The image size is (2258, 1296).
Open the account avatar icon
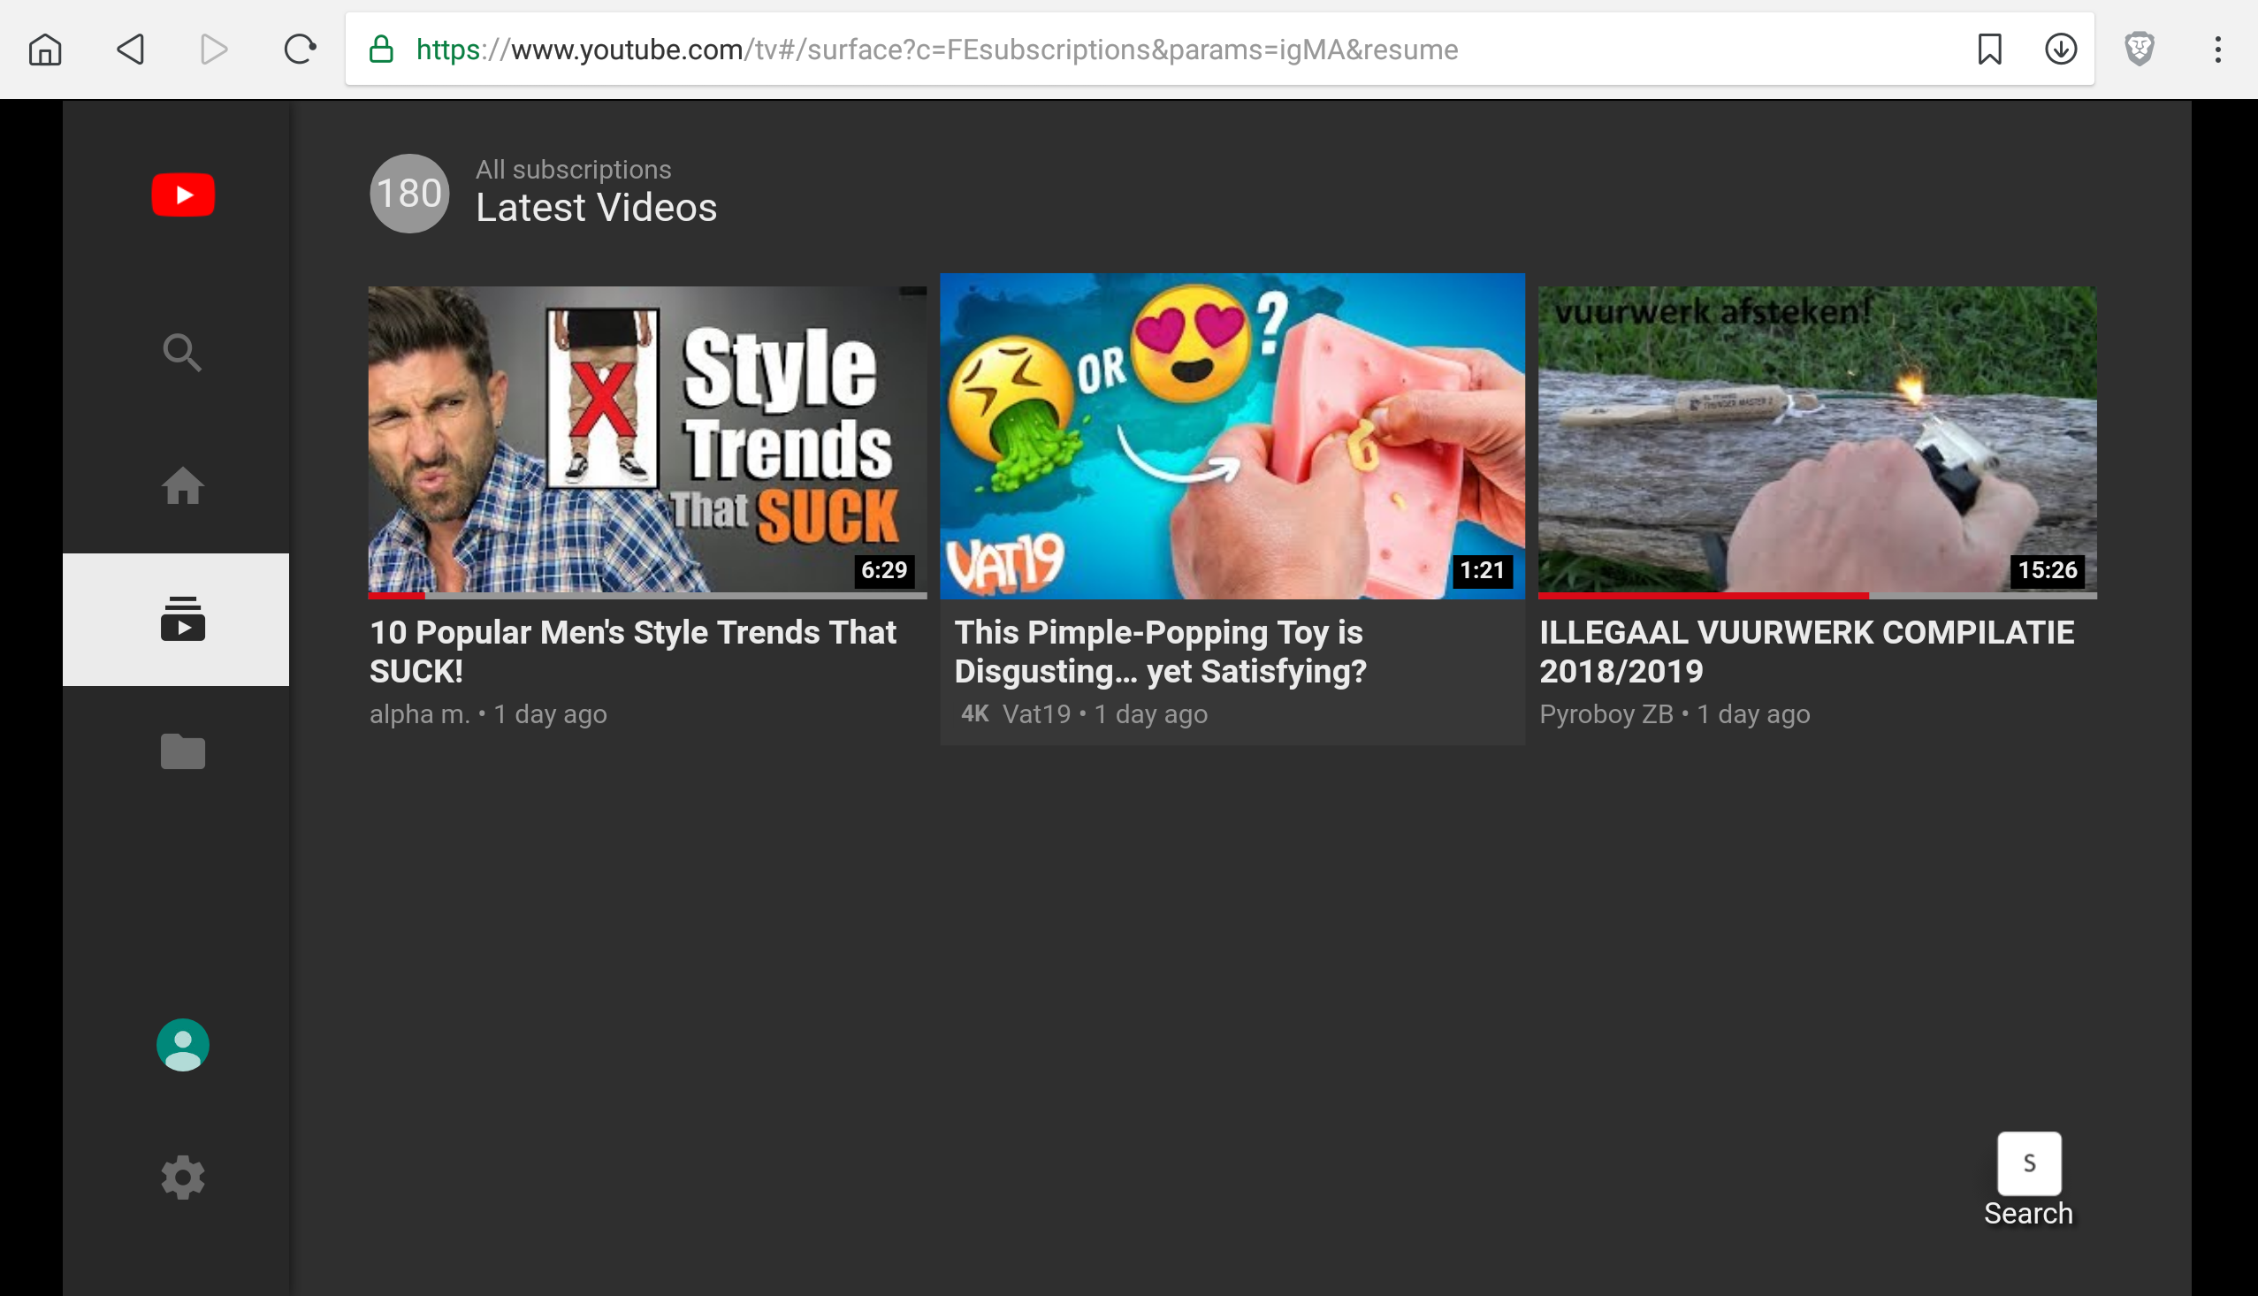[182, 1044]
